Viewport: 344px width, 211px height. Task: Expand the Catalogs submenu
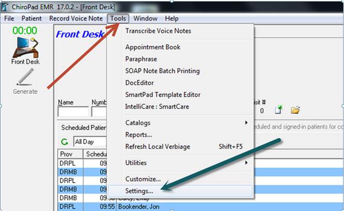[x=180, y=122]
